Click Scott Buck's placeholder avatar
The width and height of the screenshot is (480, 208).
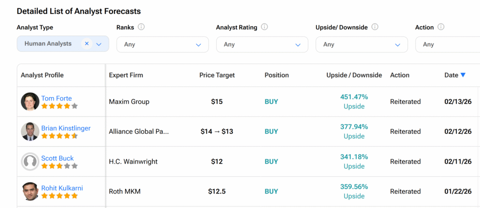click(30, 162)
